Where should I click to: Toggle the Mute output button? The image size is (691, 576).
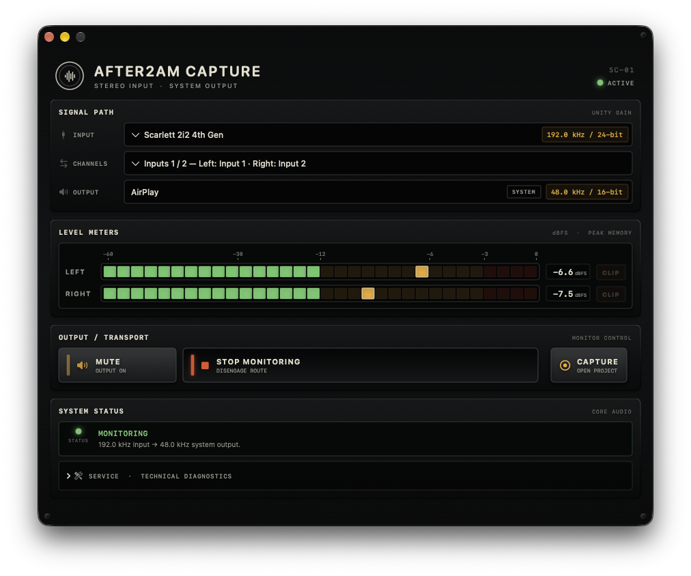point(117,365)
